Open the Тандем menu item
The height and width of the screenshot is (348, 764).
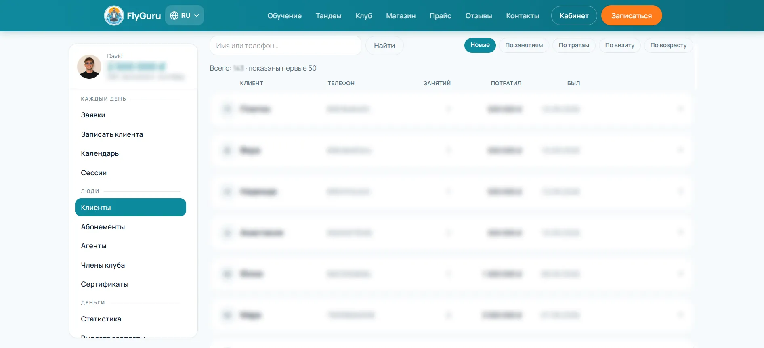[x=328, y=16]
